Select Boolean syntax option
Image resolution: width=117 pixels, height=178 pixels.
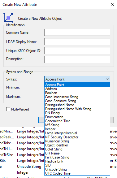coord(77,93)
